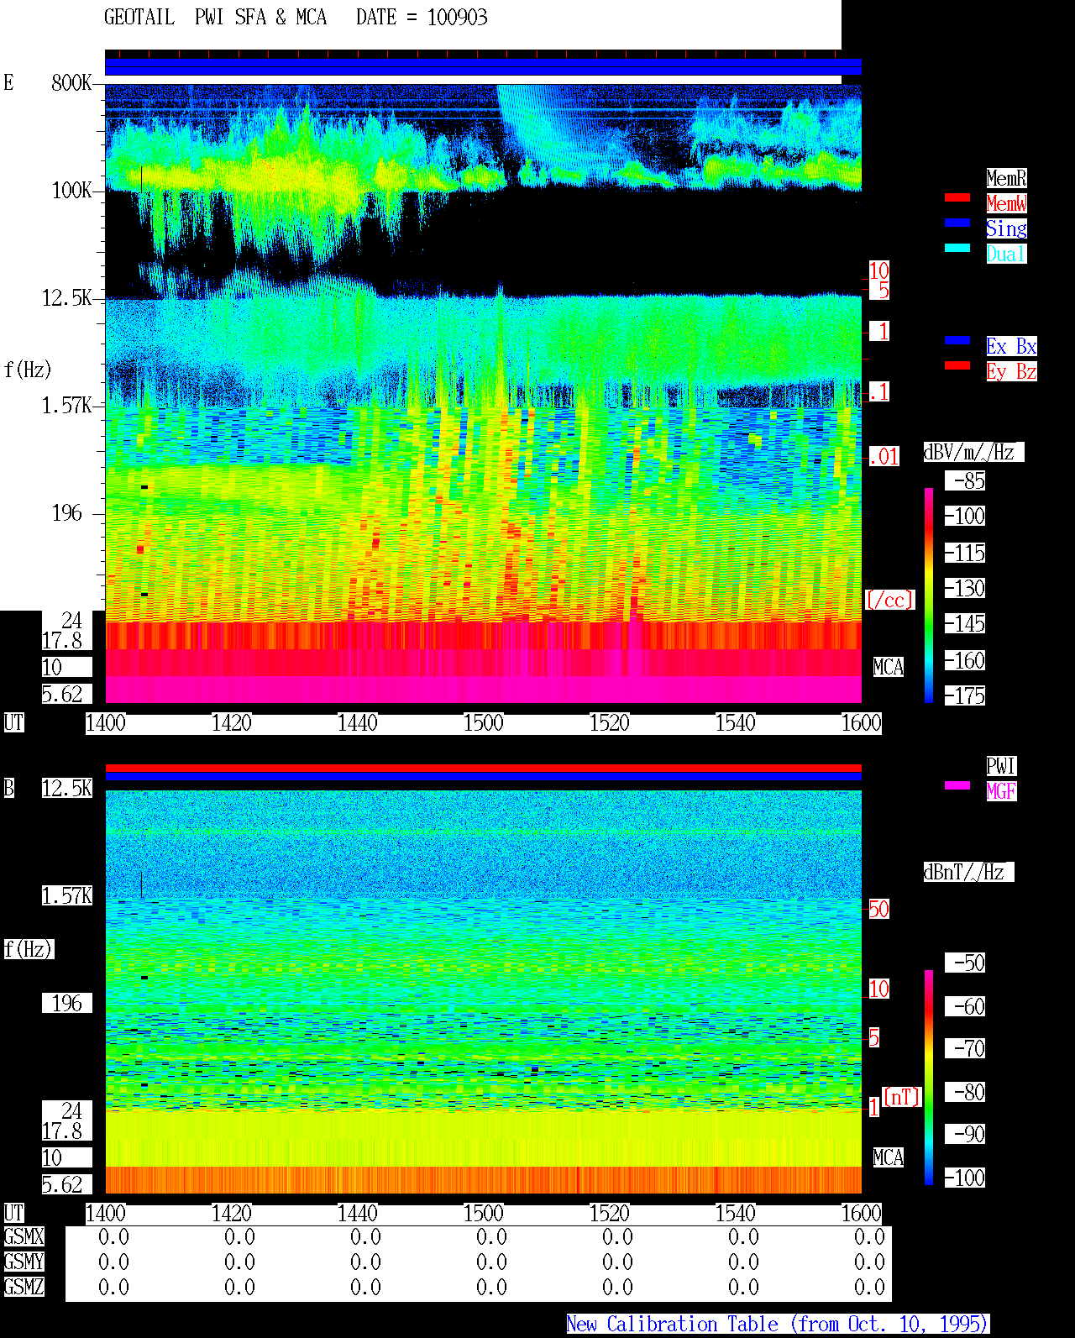The height and width of the screenshot is (1338, 1075).
Task: Click the [/cc] density unit label
Action: (x=889, y=601)
